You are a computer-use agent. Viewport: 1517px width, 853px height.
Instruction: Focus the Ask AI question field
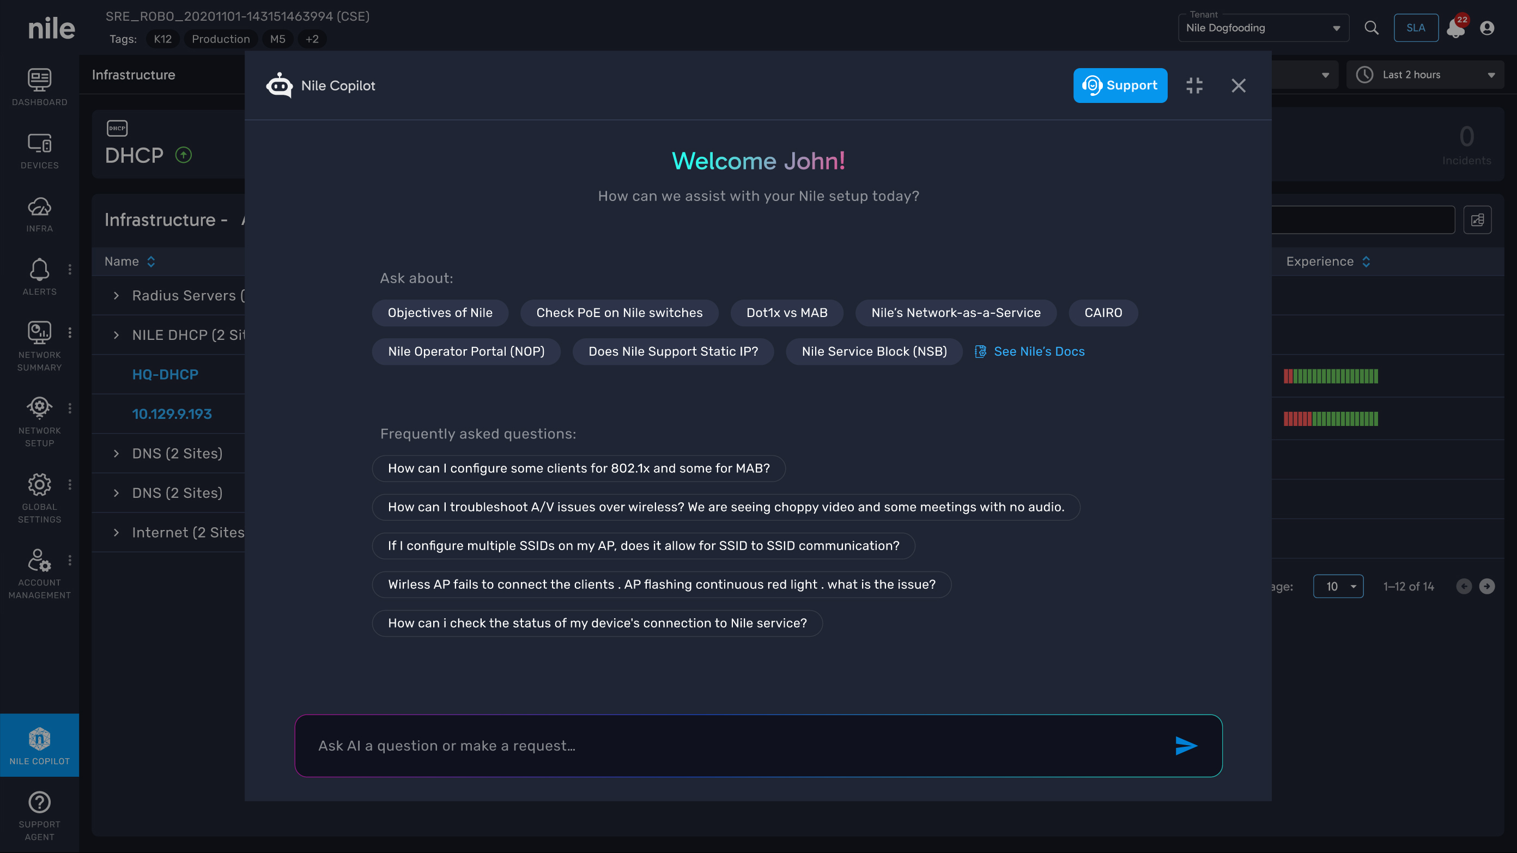click(x=736, y=746)
